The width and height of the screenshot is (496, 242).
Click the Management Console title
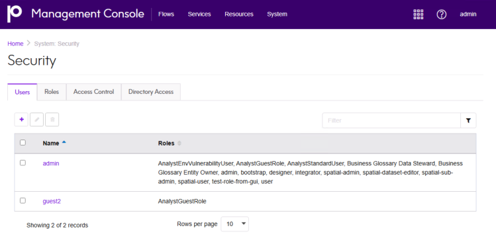click(x=87, y=14)
